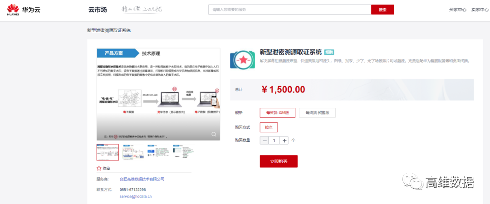Screen dimensions: 490x204
Task: Select the 每终端-鲲鹏版 specification option
Action: click(x=317, y=113)
